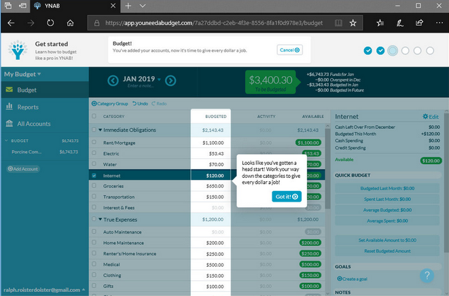The image size is (449, 296).
Task: Collapse True Expenses group
Action: [x=101, y=219]
